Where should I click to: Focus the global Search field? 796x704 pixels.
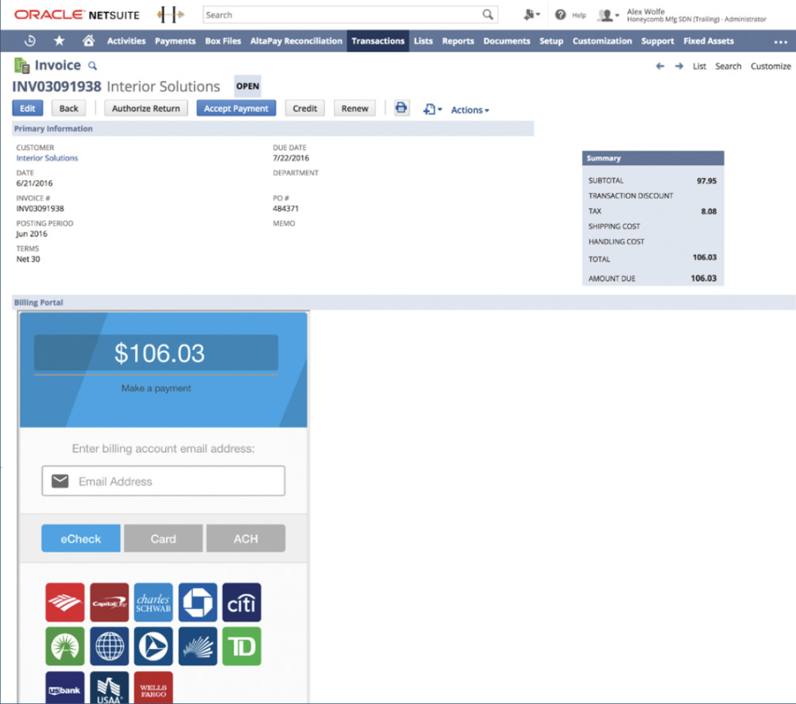(x=351, y=15)
